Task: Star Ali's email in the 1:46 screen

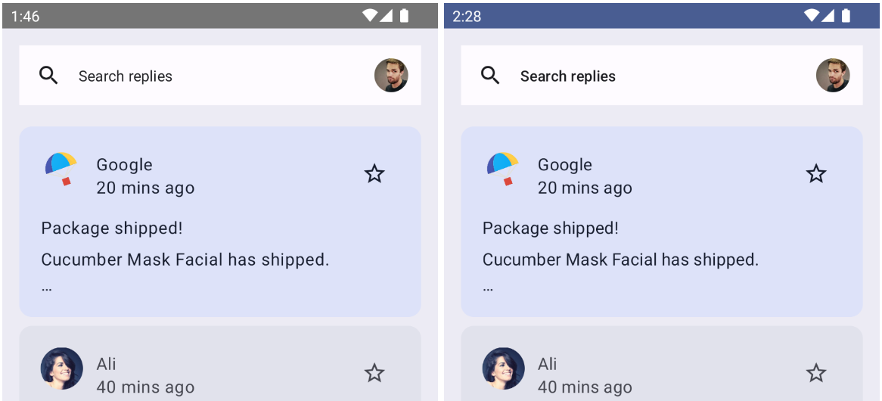Action: (374, 373)
